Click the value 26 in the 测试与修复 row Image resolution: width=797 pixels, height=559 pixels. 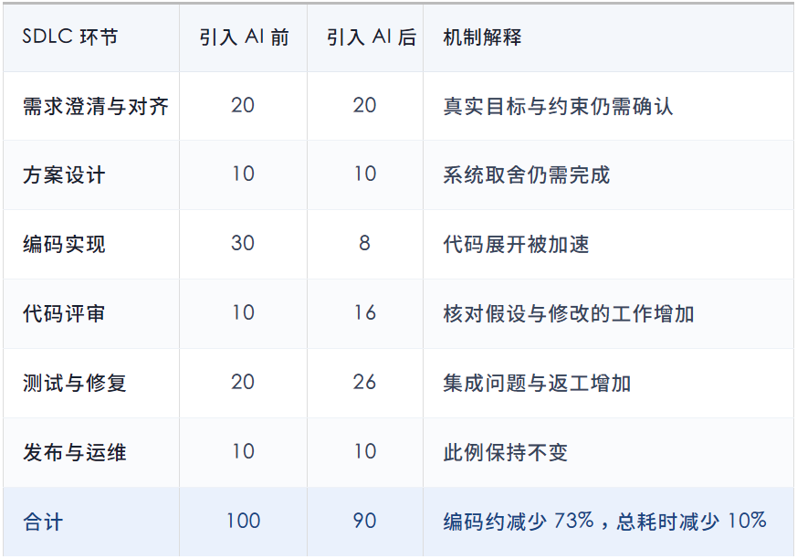pos(365,382)
